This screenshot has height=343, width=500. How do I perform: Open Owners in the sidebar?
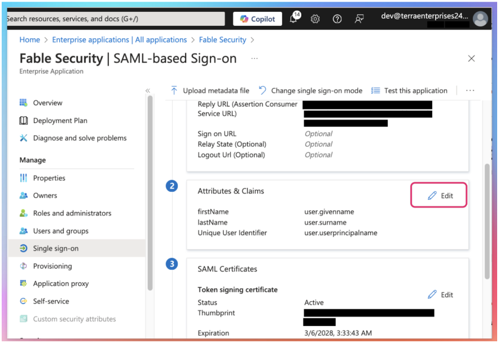(45, 195)
